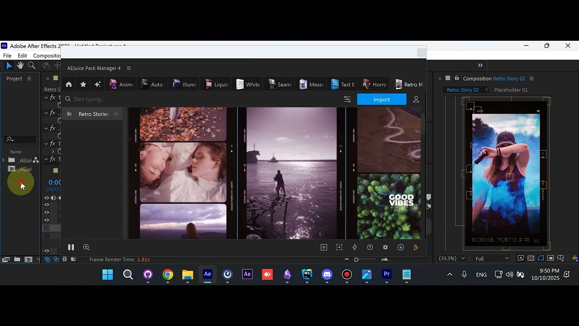Select the Good Vibes forest preview thumbnail
The image size is (579, 326).
click(x=389, y=206)
